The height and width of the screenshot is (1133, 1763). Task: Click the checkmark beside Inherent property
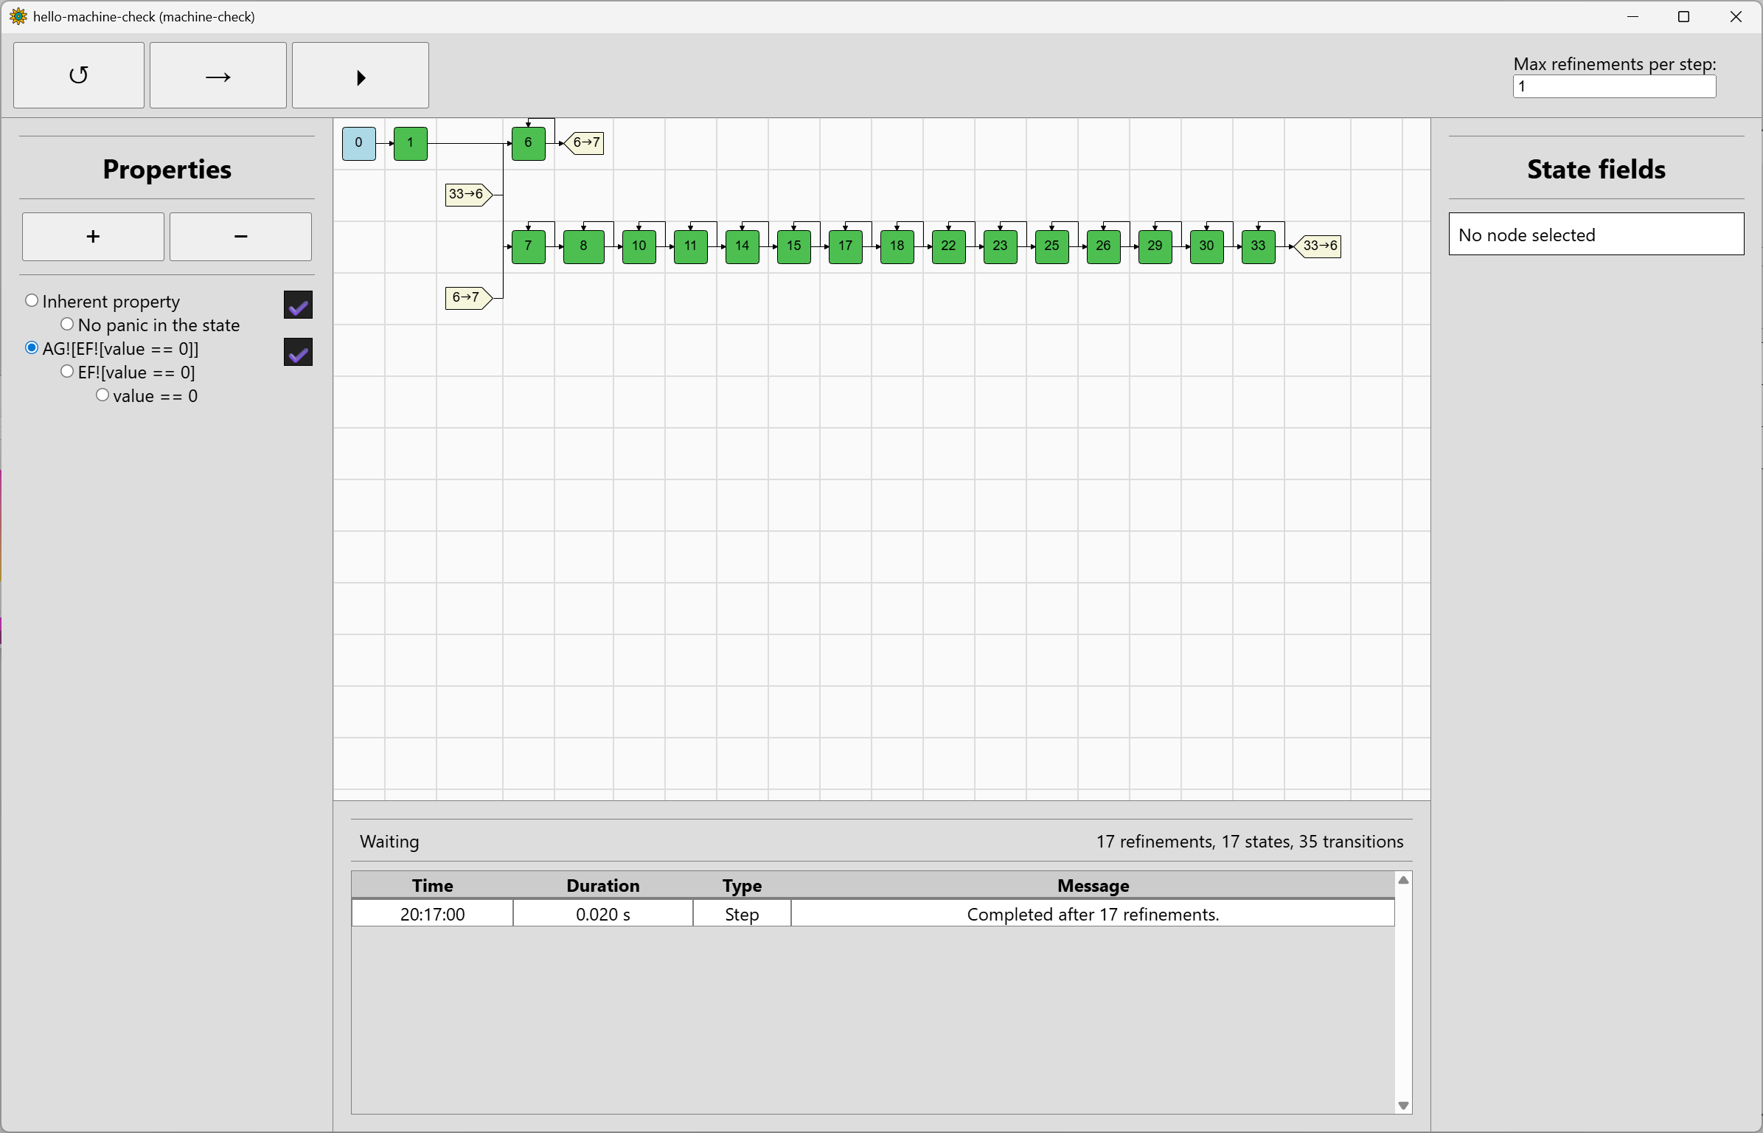[x=298, y=305]
